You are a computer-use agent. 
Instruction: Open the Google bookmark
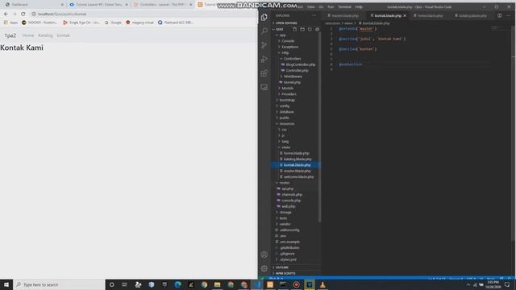[113, 23]
